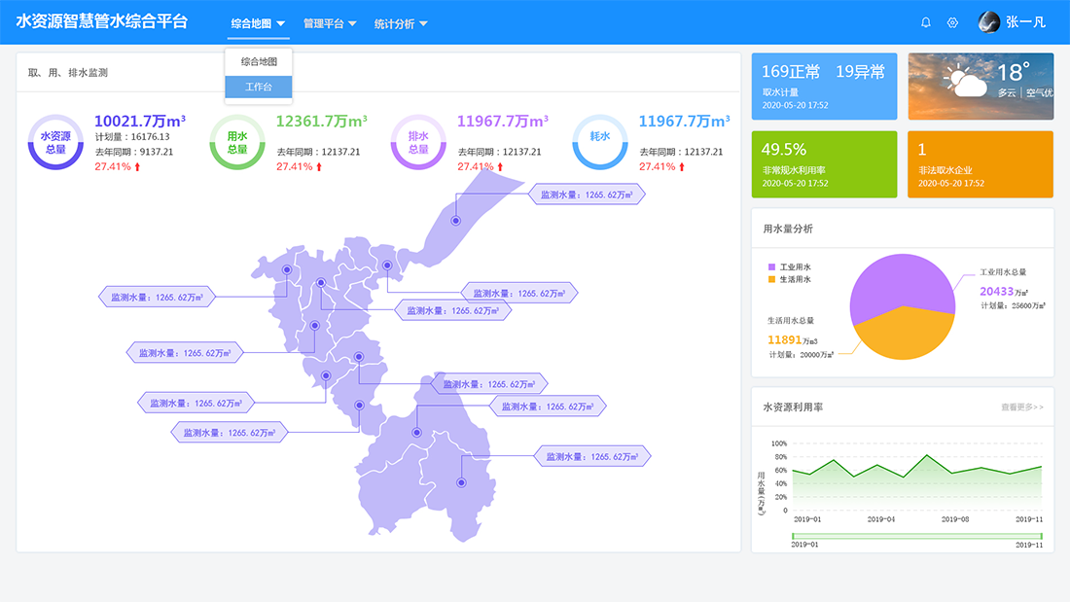
Task: Select 工作台 from the dropdown list
Action: pos(259,88)
